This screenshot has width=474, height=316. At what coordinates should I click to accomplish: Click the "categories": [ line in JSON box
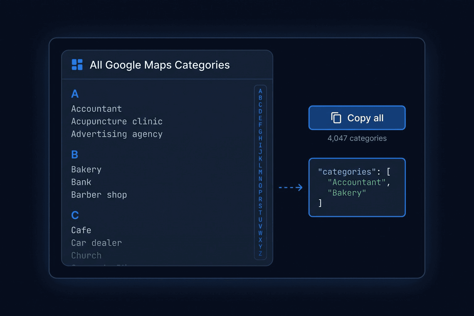pos(354,172)
